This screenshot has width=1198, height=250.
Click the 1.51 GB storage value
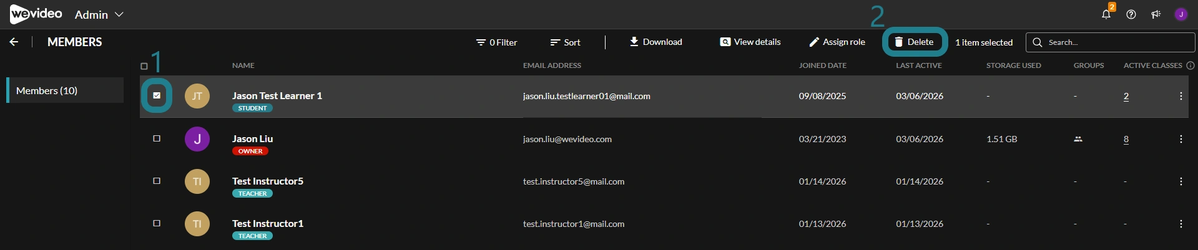(1002, 139)
